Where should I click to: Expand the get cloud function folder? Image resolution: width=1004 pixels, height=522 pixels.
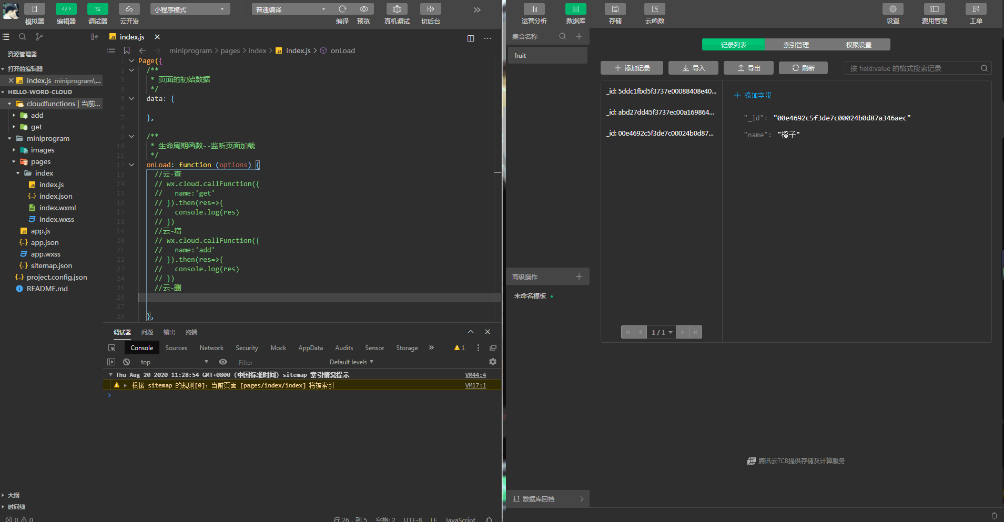(14, 127)
